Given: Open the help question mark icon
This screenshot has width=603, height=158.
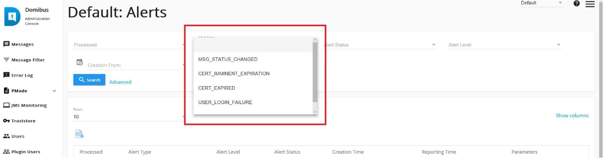Looking at the screenshot, I should click(576, 3).
